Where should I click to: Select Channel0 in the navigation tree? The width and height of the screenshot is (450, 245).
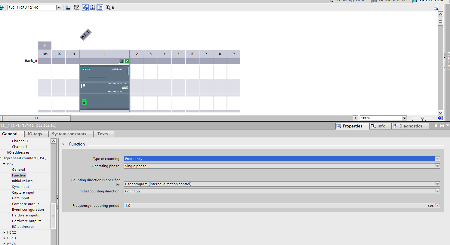20,141
